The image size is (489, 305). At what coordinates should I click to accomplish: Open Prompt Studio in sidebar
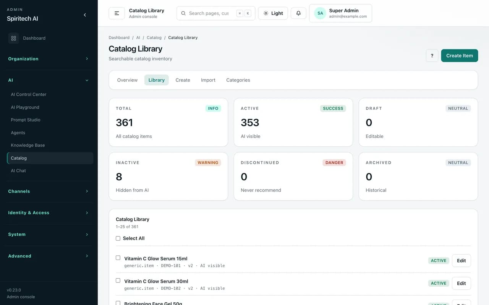click(x=50, y=120)
